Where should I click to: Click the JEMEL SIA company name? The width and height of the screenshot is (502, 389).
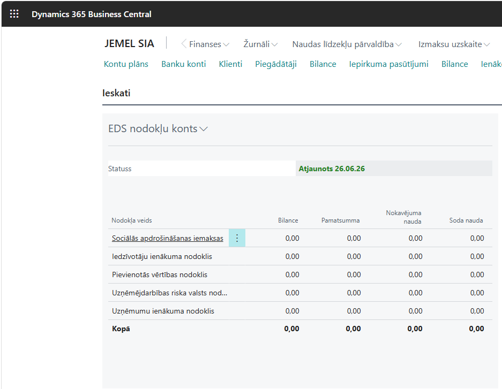[x=129, y=43]
